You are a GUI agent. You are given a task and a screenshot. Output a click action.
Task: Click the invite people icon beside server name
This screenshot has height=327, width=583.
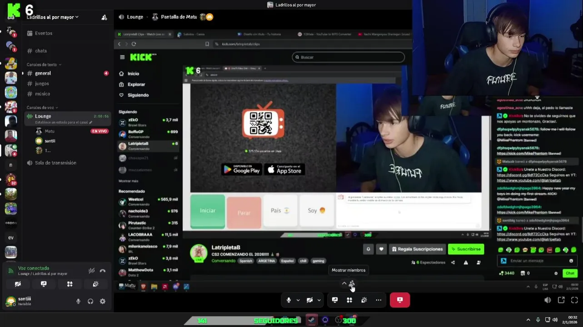coord(104,17)
